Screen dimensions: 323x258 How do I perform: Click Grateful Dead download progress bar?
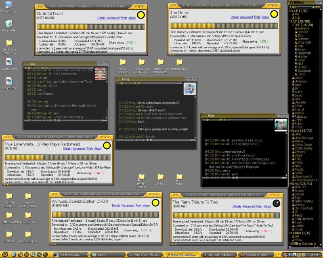coord(91,27)
